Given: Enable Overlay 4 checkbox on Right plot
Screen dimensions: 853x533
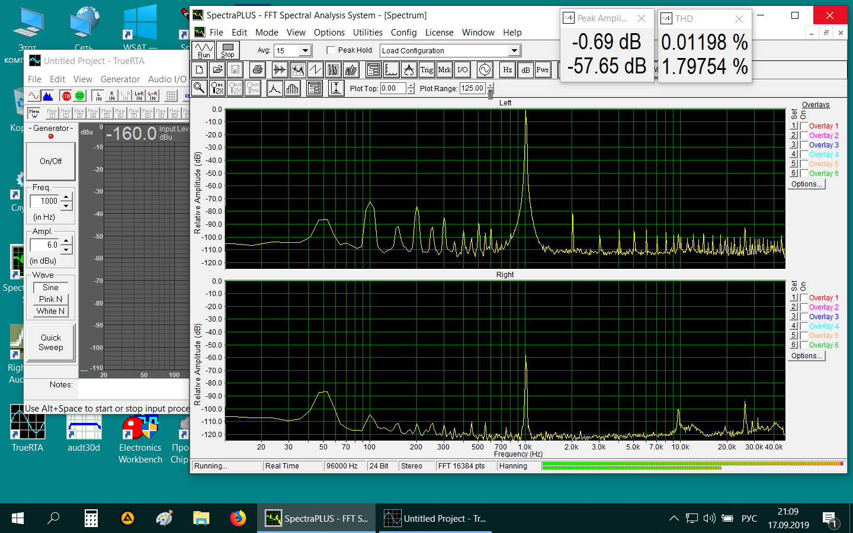Looking at the screenshot, I should (804, 326).
